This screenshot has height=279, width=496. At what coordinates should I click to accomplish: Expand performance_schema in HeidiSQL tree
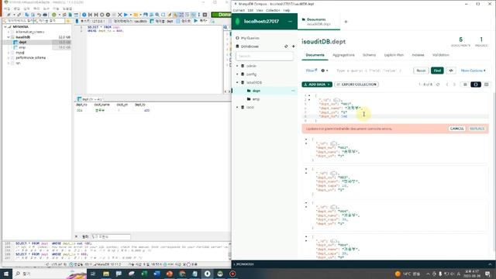9,58
